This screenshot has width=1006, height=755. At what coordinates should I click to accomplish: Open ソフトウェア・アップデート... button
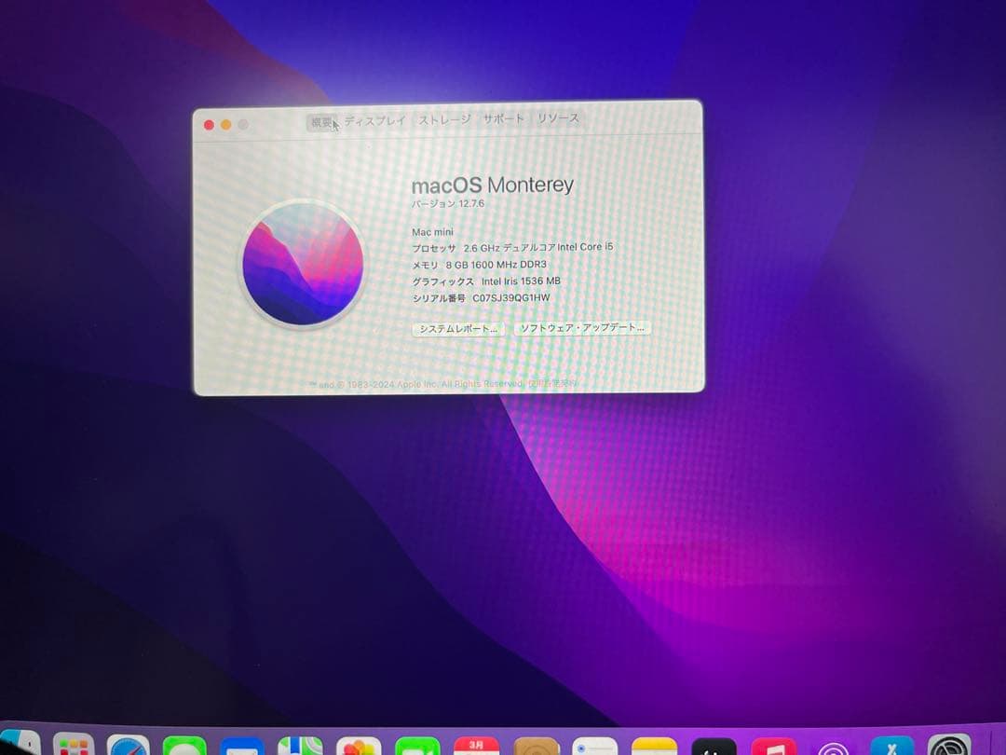click(x=582, y=327)
